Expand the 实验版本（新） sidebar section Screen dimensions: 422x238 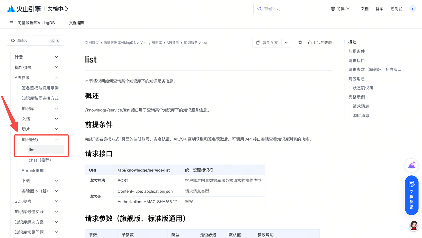click(57, 191)
